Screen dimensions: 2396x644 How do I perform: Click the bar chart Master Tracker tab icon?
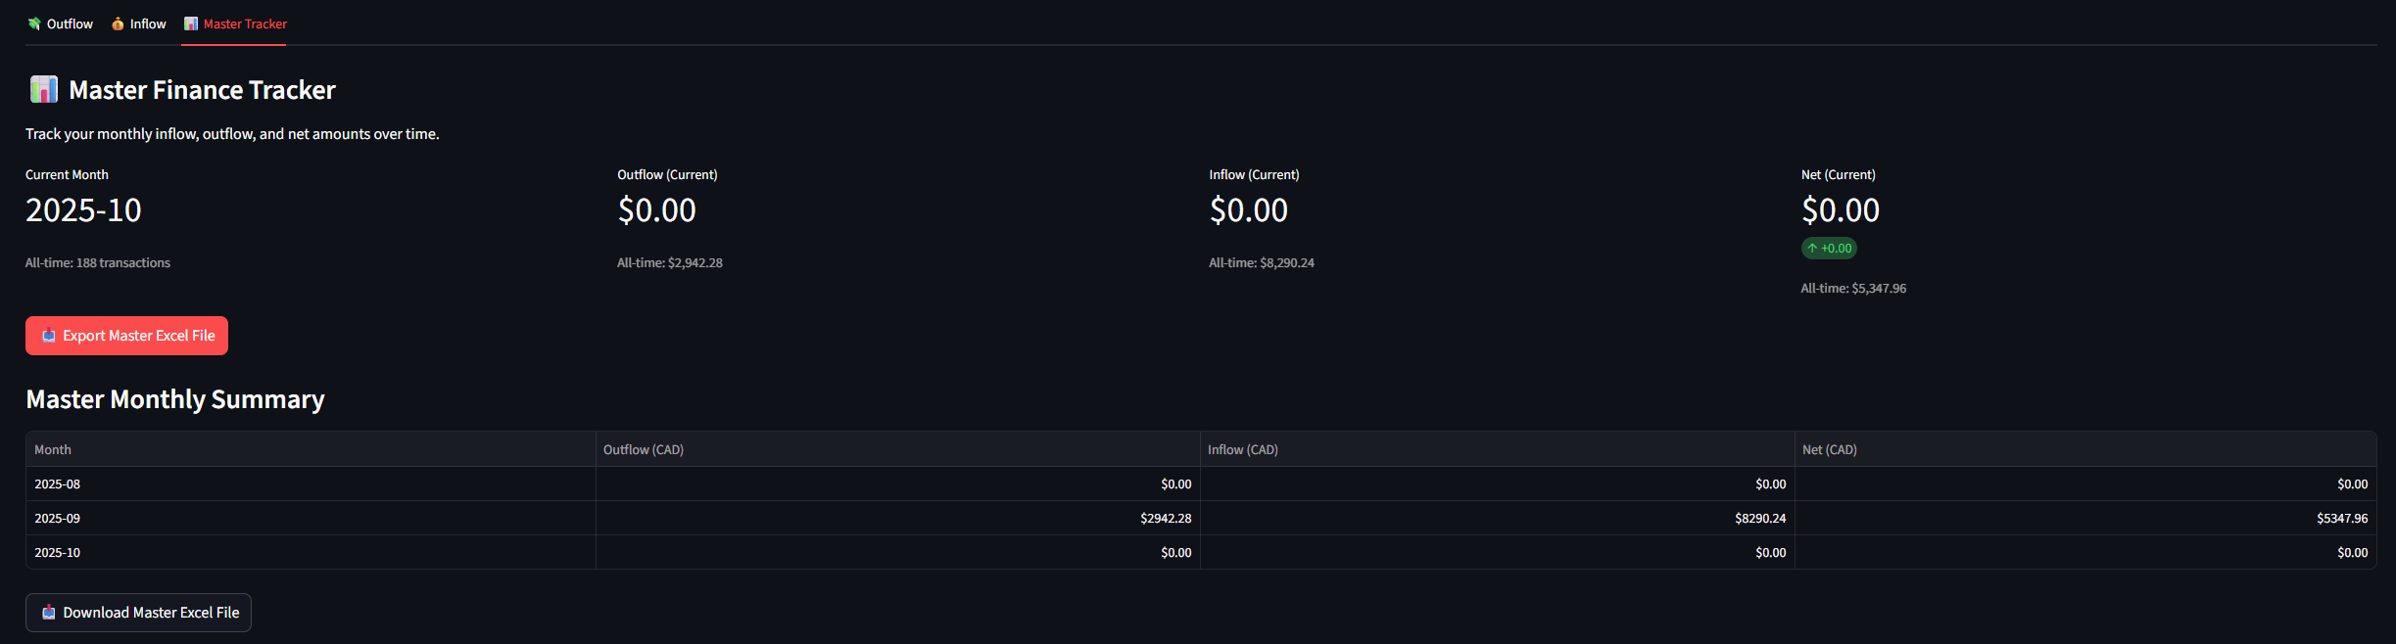[x=191, y=23]
